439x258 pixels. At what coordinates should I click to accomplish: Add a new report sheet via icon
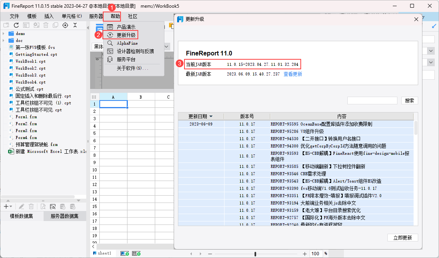pos(125,253)
